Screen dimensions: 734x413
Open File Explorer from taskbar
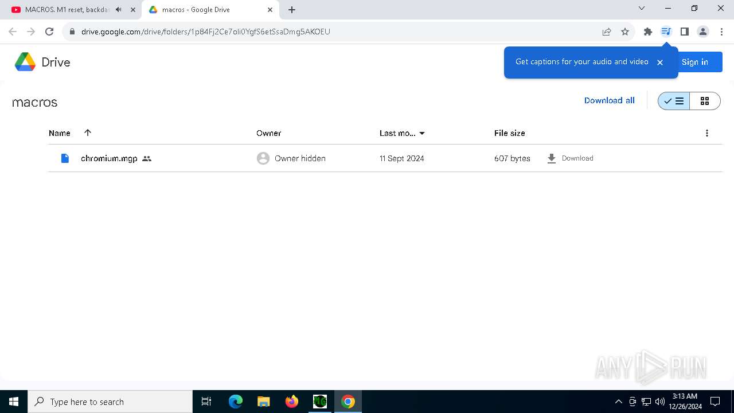[x=263, y=402]
